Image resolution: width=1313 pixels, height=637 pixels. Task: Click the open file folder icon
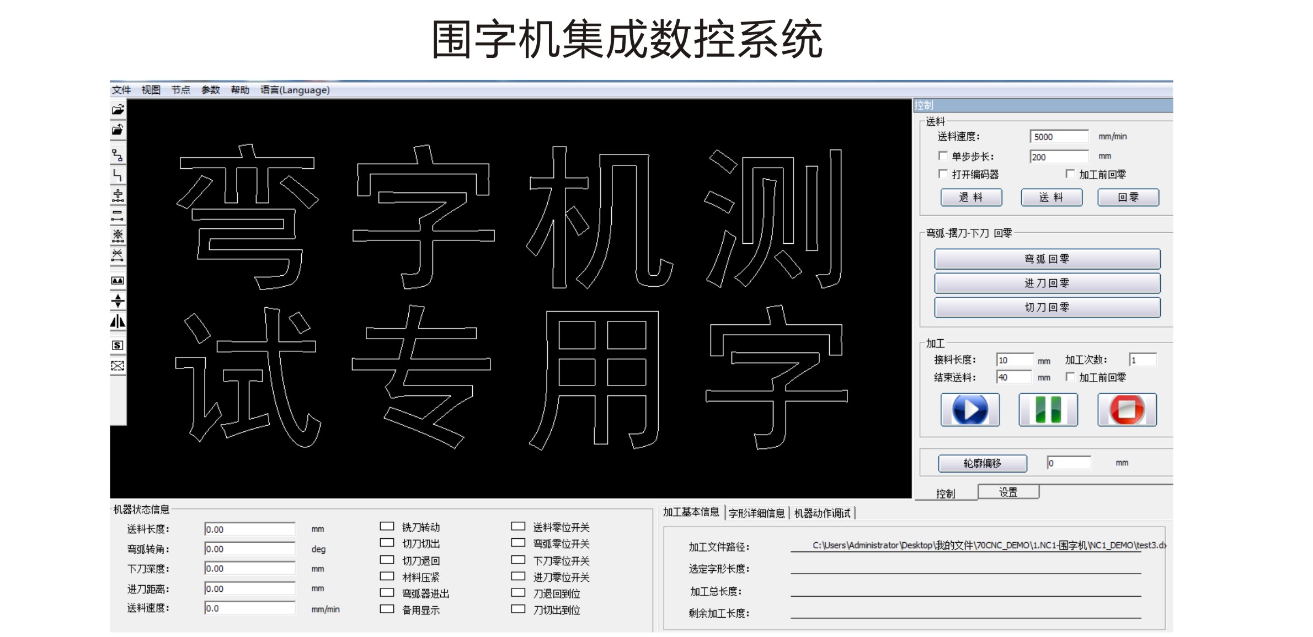(118, 110)
